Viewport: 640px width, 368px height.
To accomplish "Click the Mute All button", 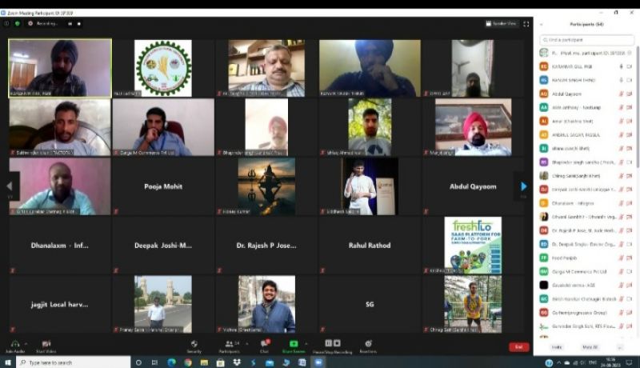I will [x=590, y=347].
